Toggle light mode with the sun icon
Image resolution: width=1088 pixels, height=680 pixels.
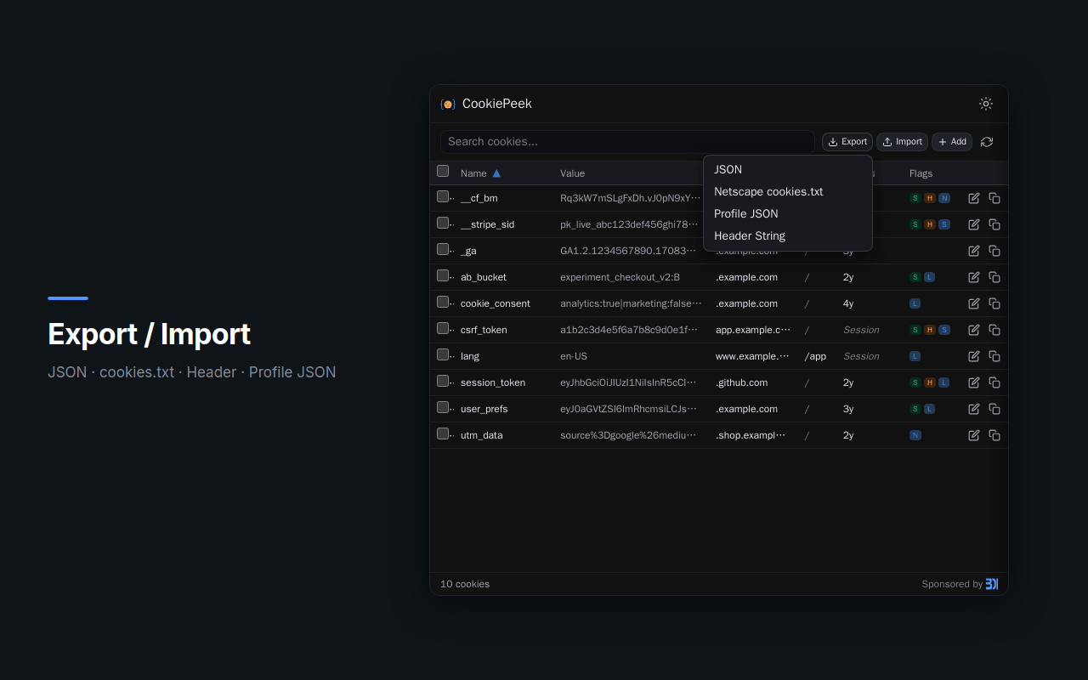tap(985, 104)
